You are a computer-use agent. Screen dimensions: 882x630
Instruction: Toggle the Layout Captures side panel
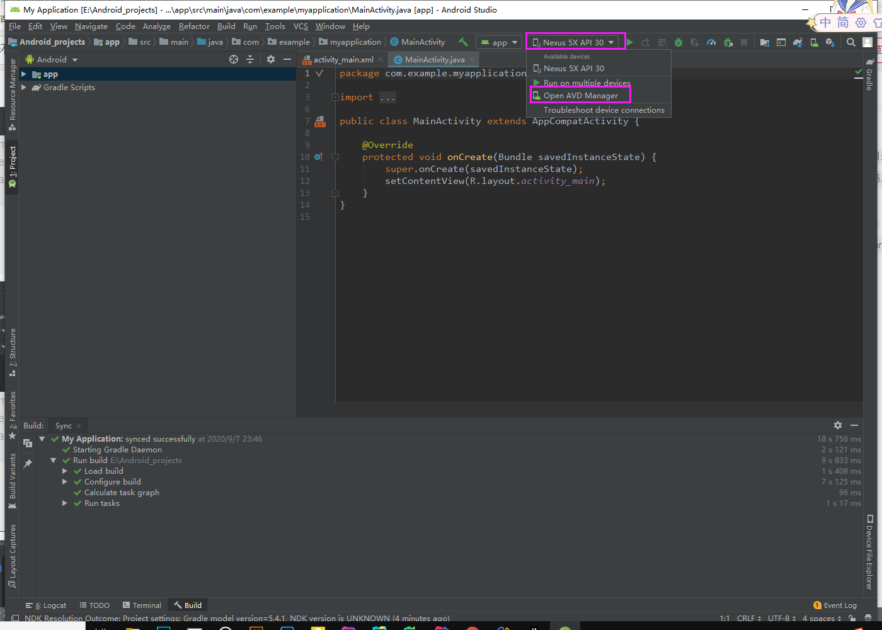(12, 556)
